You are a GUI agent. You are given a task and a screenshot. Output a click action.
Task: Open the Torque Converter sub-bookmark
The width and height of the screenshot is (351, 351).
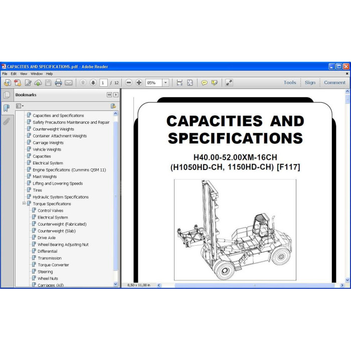[53, 265]
